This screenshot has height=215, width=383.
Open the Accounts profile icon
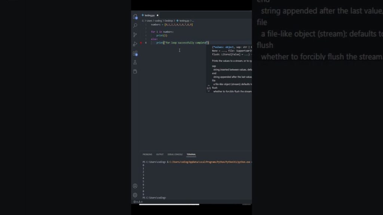pos(135,186)
